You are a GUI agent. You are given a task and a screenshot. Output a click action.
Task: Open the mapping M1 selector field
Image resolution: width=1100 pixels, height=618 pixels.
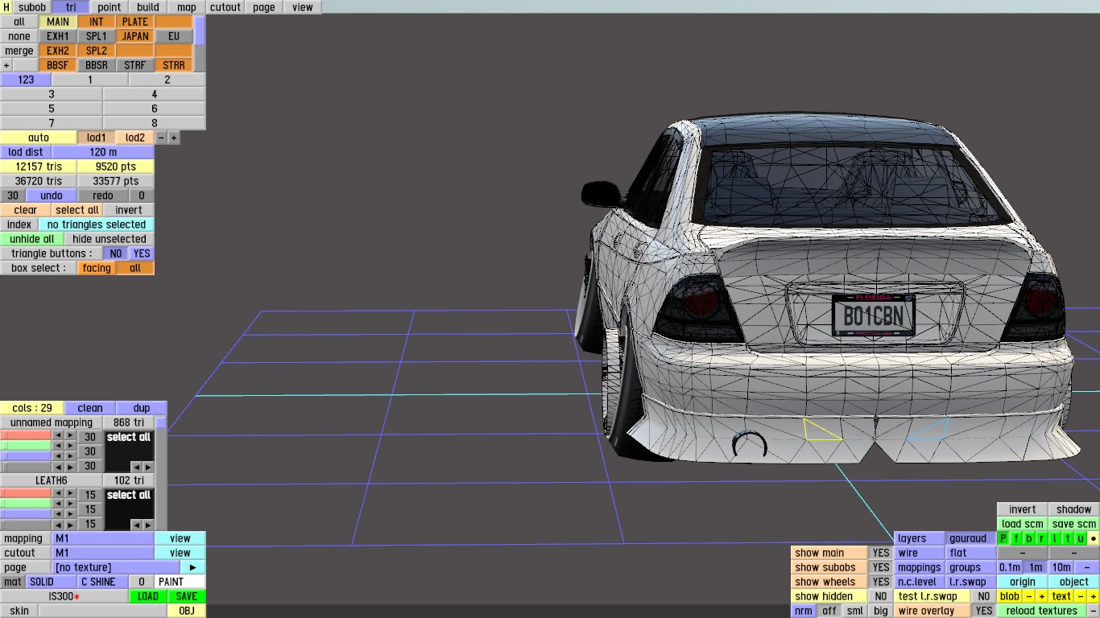pos(103,538)
